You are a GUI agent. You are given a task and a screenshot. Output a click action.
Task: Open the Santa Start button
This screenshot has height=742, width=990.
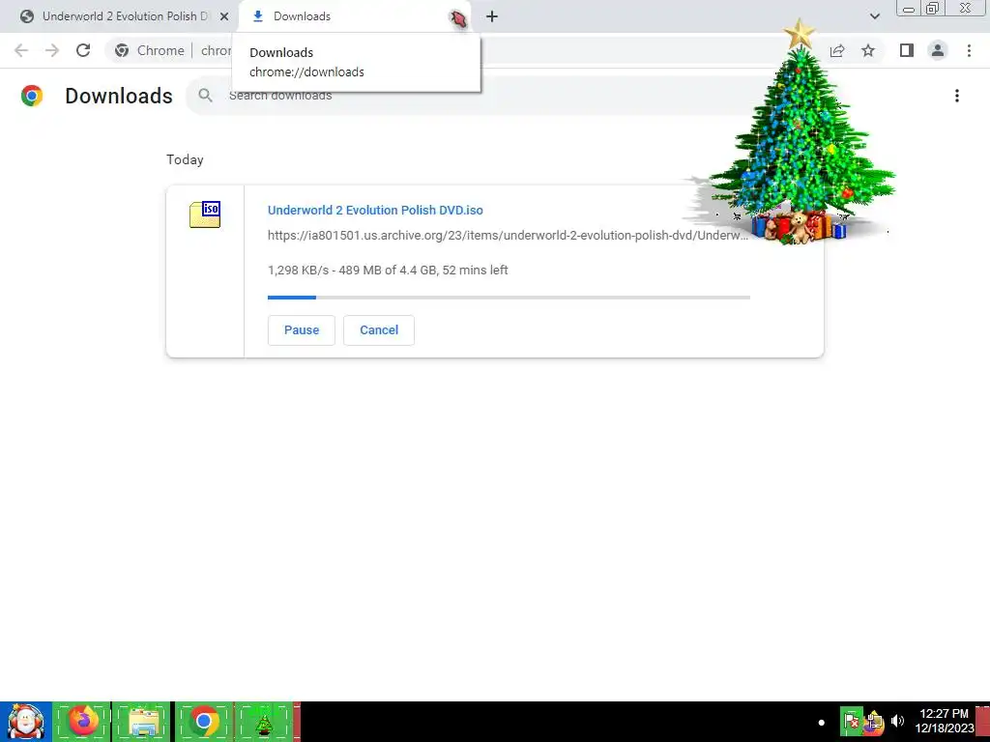coord(26,721)
